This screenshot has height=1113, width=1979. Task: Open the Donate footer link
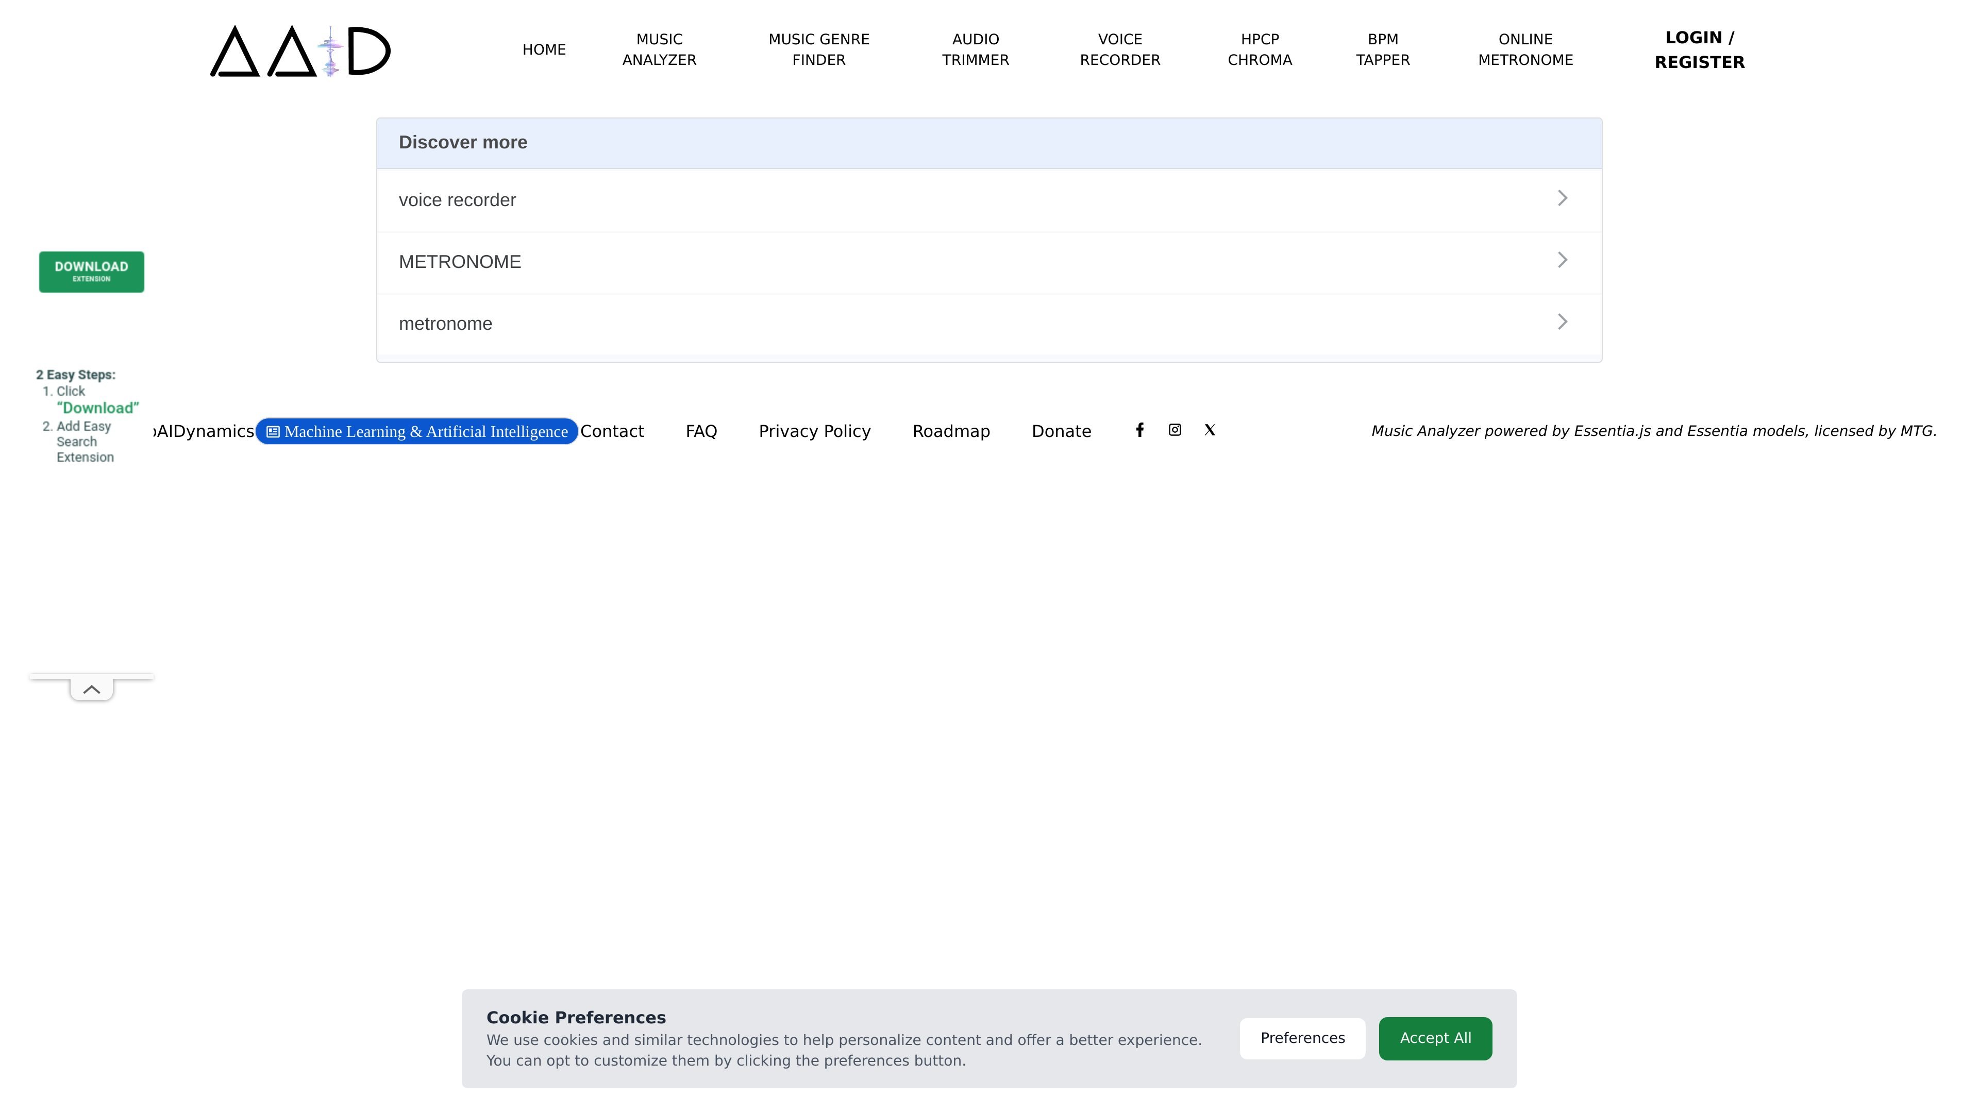pyautogui.click(x=1061, y=431)
